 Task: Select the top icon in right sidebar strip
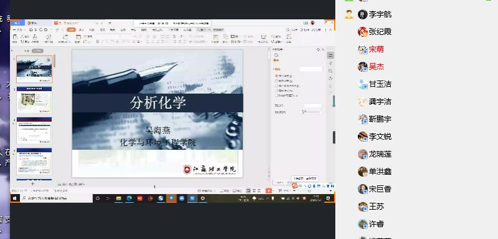[x=330, y=56]
